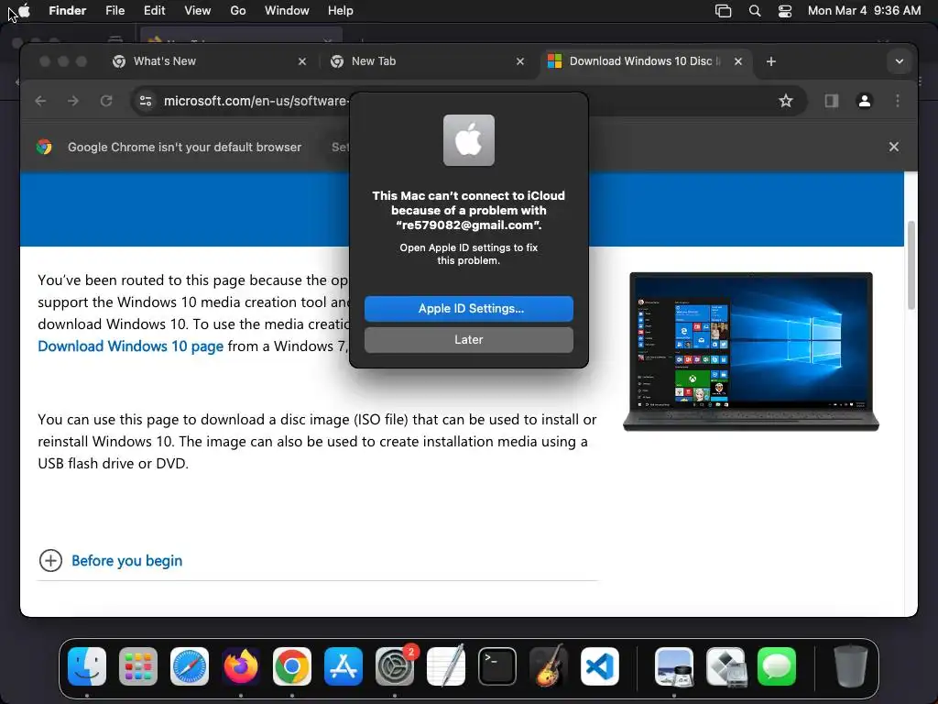Follow the Download Windows 10 page link
The height and width of the screenshot is (704, 938).
[130, 346]
